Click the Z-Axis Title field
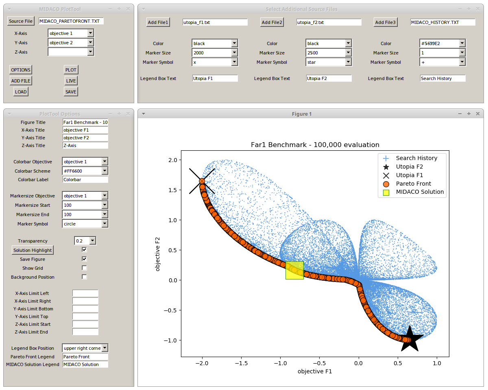488x390 pixels. click(85, 145)
